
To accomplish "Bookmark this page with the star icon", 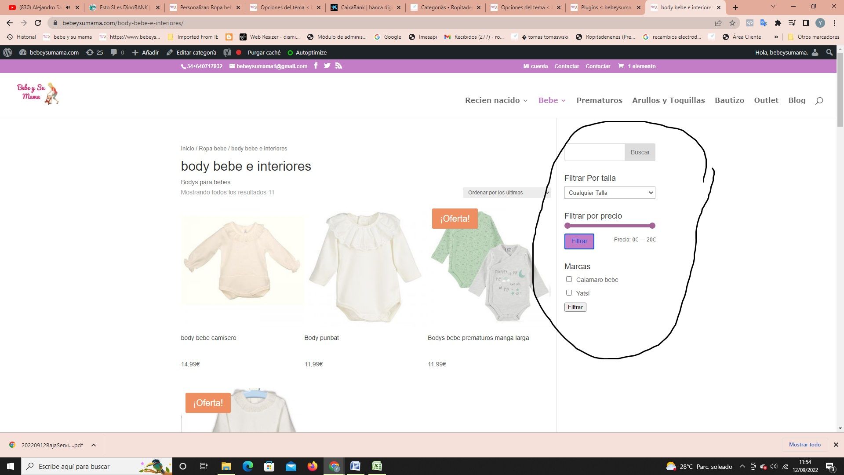I will [x=732, y=23].
